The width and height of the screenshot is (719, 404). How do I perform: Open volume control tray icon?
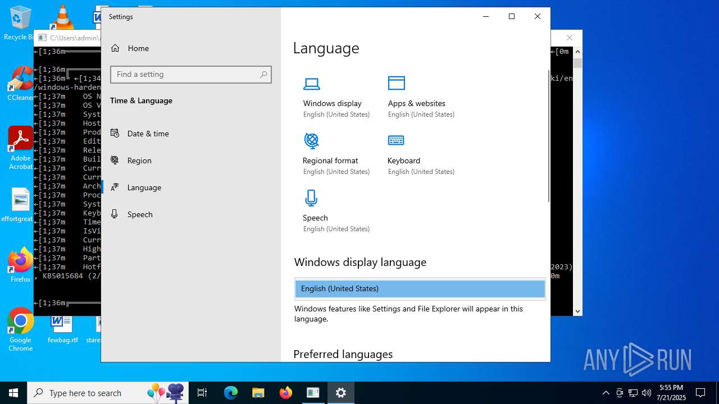tap(647, 393)
